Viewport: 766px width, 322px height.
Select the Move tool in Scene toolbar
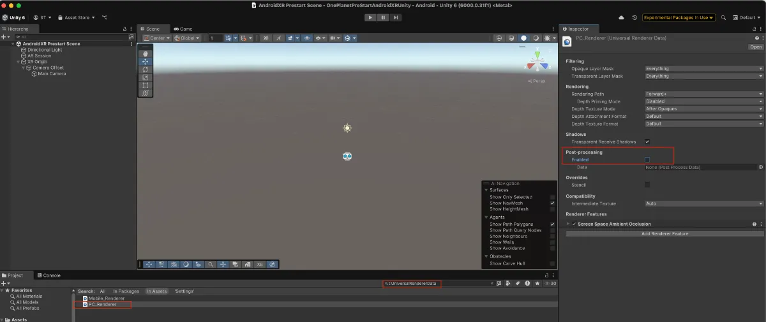pyautogui.click(x=146, y=62)
